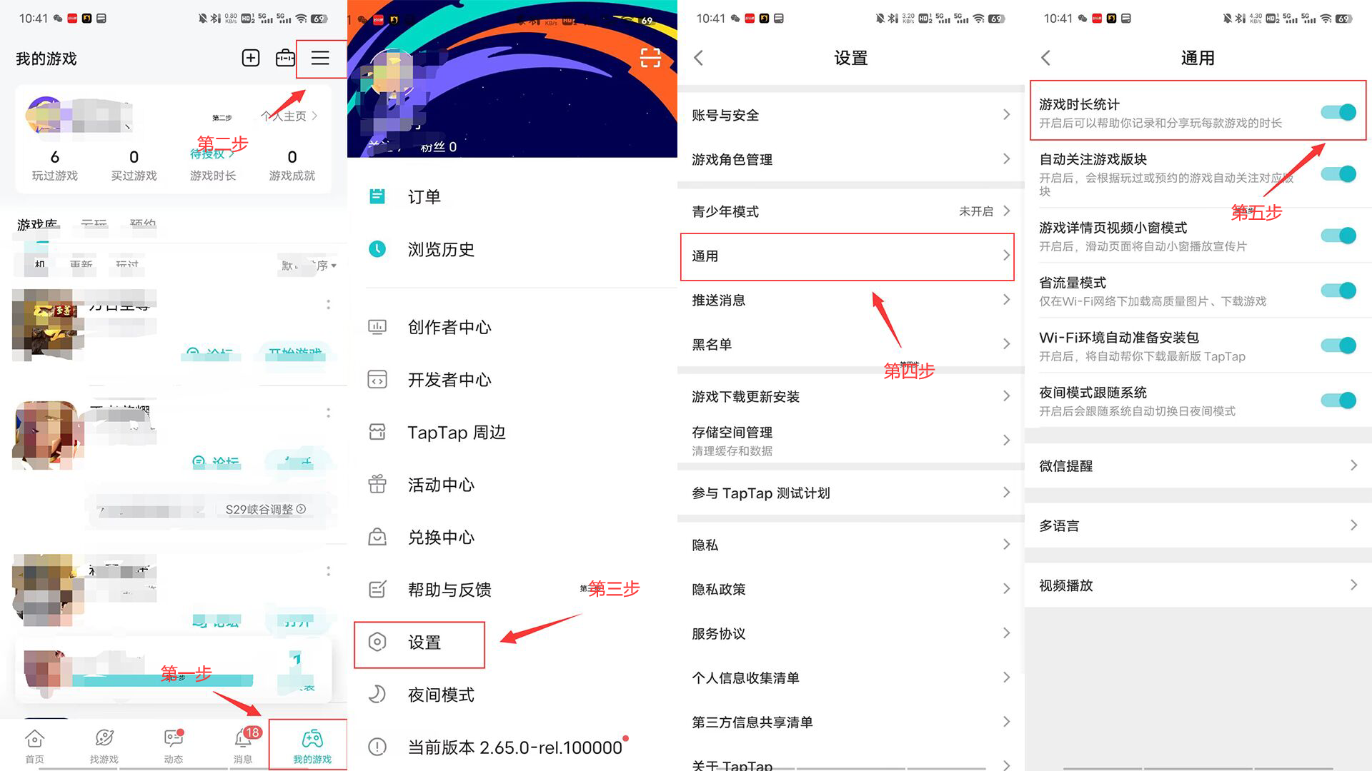Open 黑名单 row
1372x771 pixels.
[851, 344]
